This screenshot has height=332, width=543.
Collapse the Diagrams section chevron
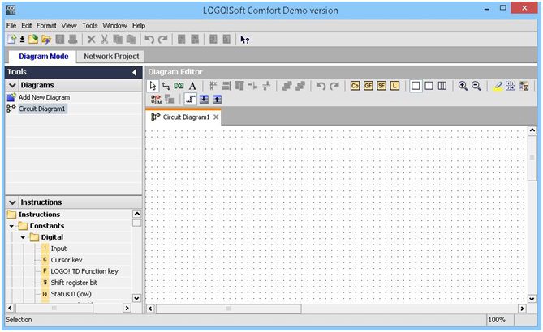pyautogui.click(x=12, y=85)
